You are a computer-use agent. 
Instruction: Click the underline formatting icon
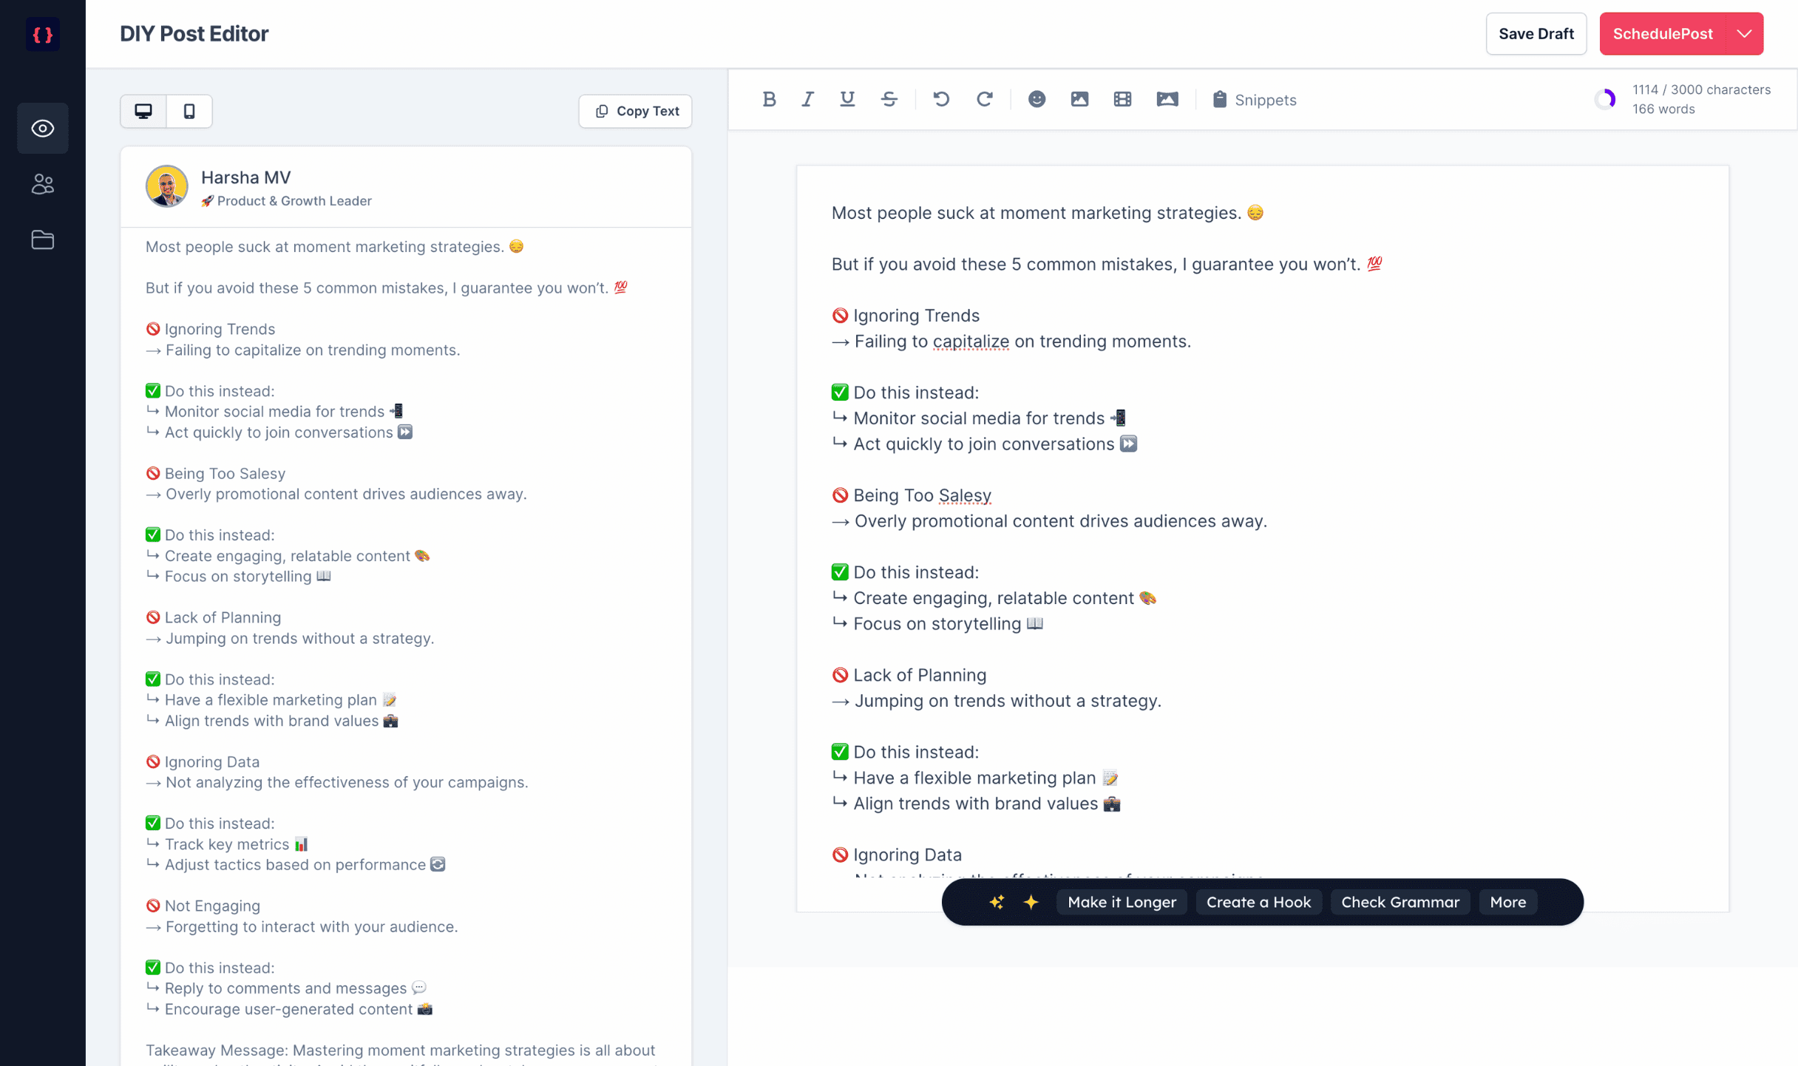[847, 99]
